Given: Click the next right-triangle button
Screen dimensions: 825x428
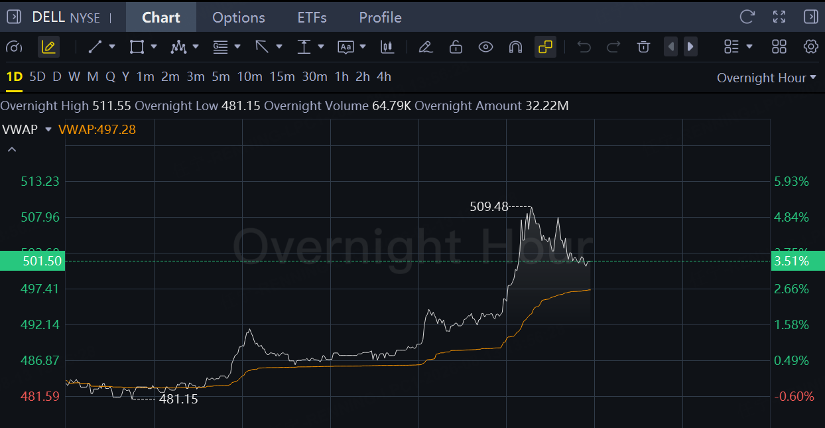Looking at the screenshot, I should [690, 47].
